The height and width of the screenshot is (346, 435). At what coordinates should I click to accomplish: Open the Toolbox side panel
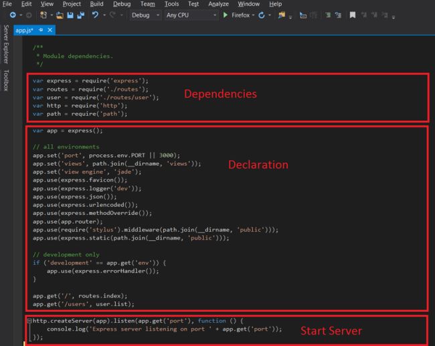coord(6,80)
